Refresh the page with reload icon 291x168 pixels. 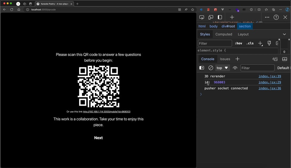[x=12, y=10]
